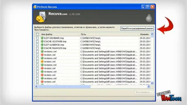Click the horizontal scrollbar right arrow

[x=149, y=86]
